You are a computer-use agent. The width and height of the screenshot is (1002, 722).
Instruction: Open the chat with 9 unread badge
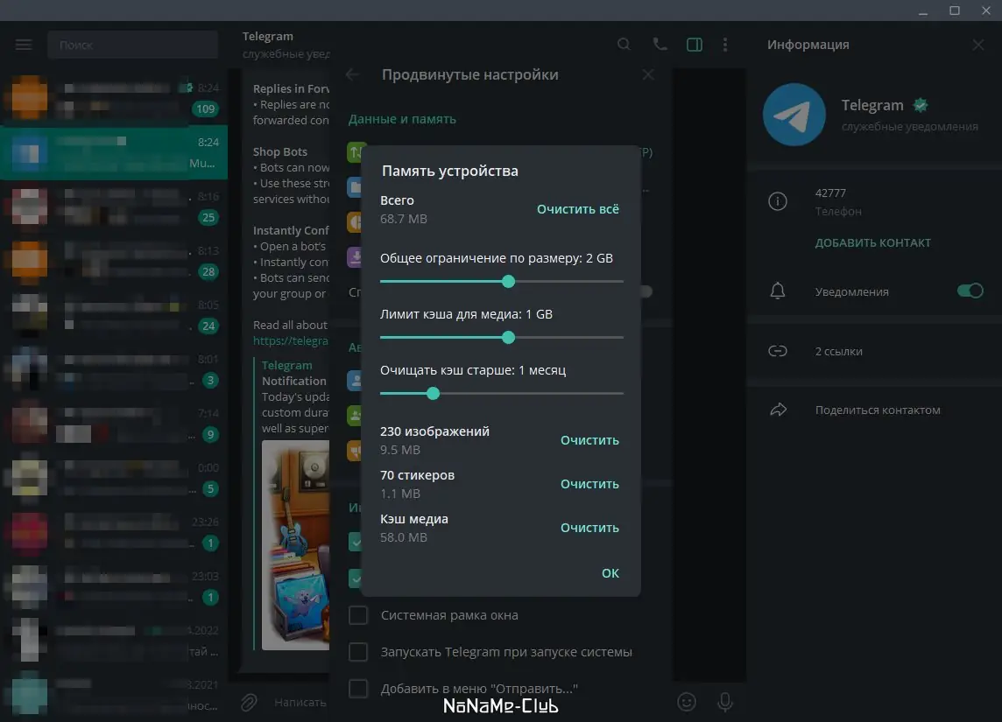pos(114,424)
